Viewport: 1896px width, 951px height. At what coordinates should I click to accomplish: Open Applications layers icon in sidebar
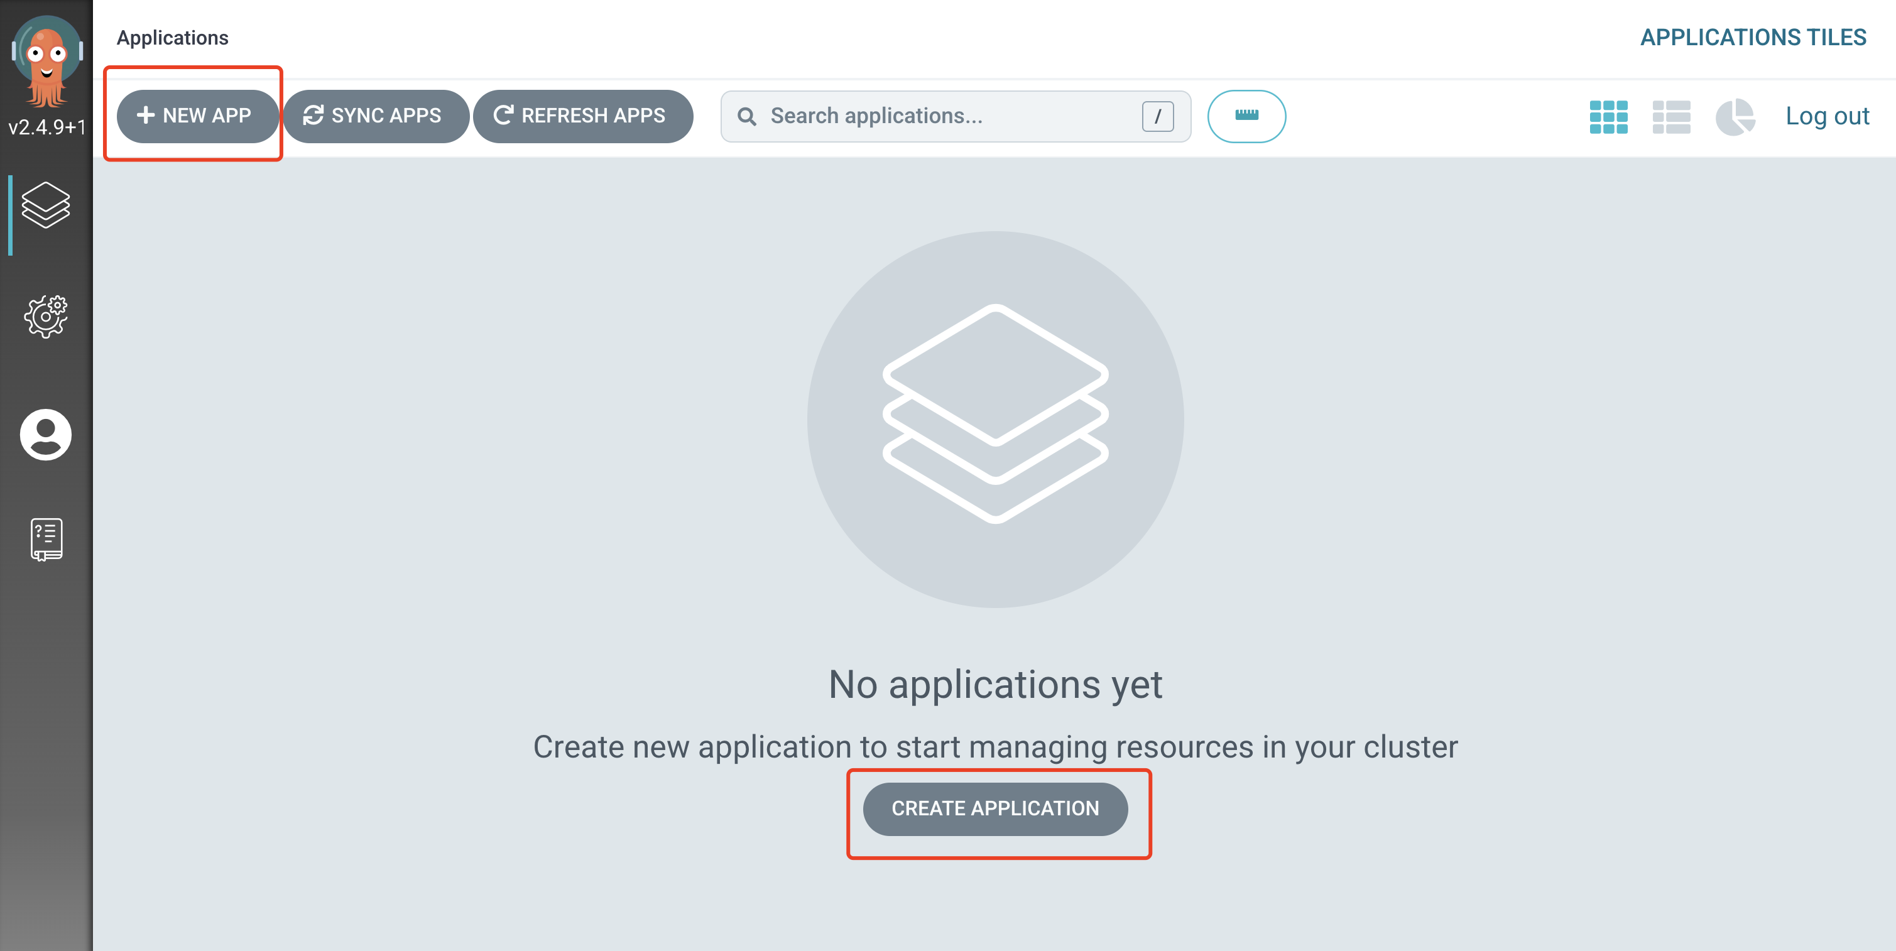coord(46,205)
